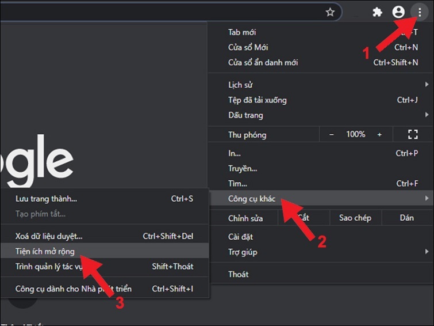
Task: Select Tiện ích mở rộng menu item
Action: click(x=45, y=251)
